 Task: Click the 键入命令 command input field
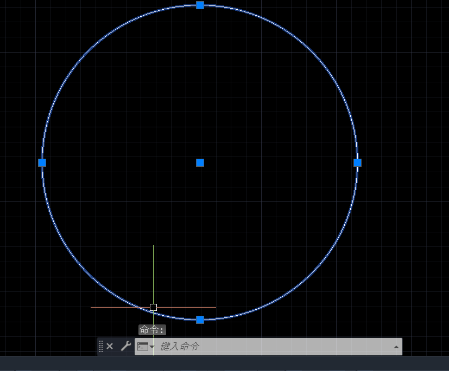tap(271, 346)
